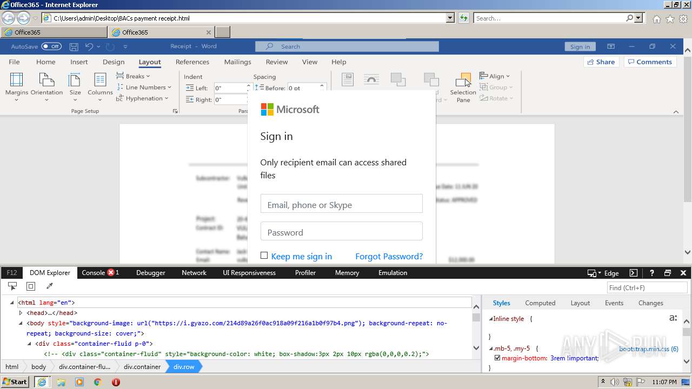Click the unpin dev tools window icon
This screenshot has height=389, width=692.
(x=668, y=273)
